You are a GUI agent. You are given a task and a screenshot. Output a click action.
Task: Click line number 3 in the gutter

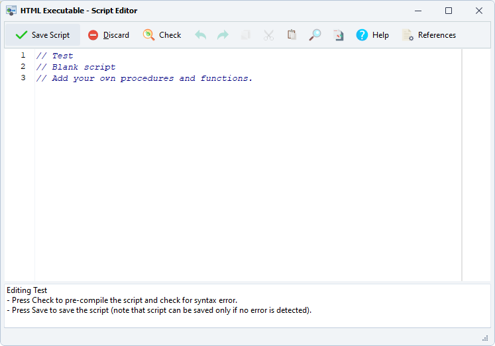(23, 78)
